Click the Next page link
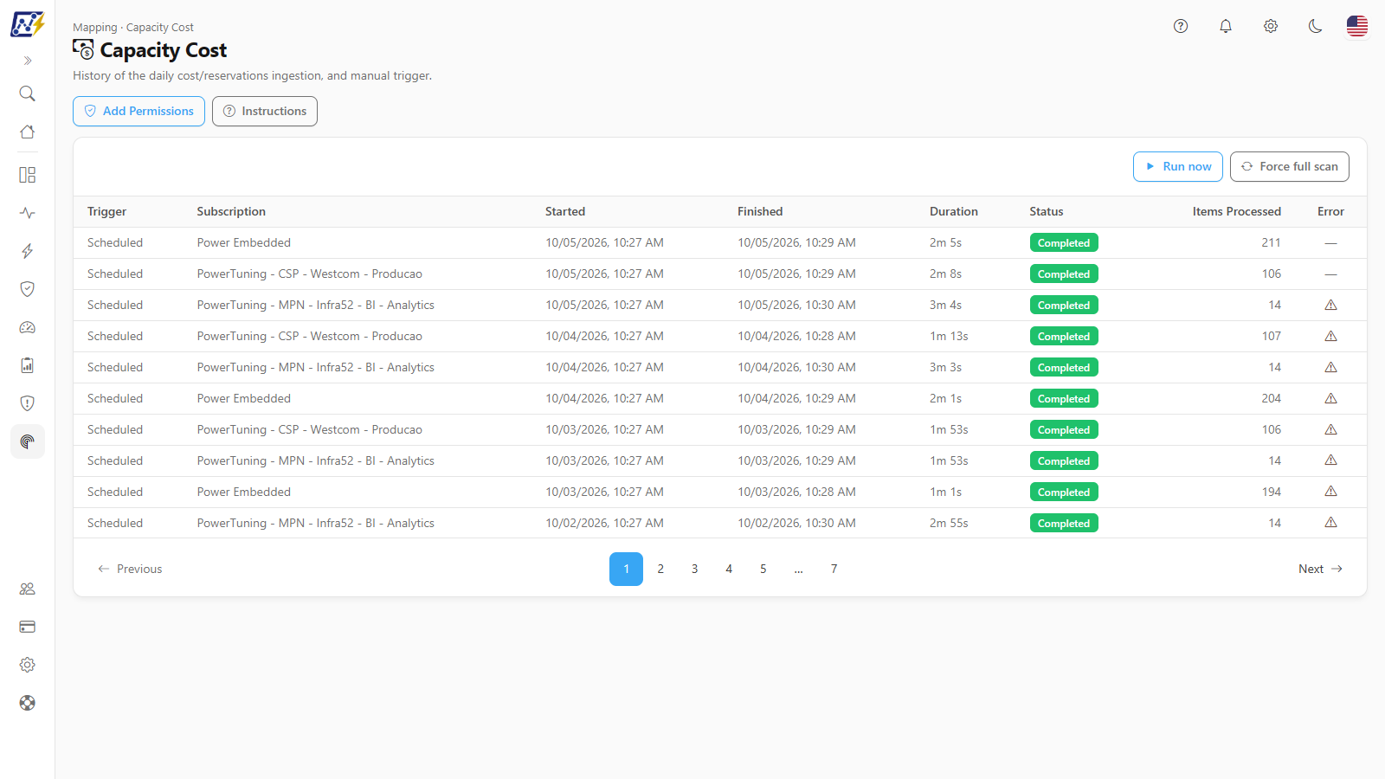The height and width of the screenshot is (779, 1385). (x=1320, y=569)
